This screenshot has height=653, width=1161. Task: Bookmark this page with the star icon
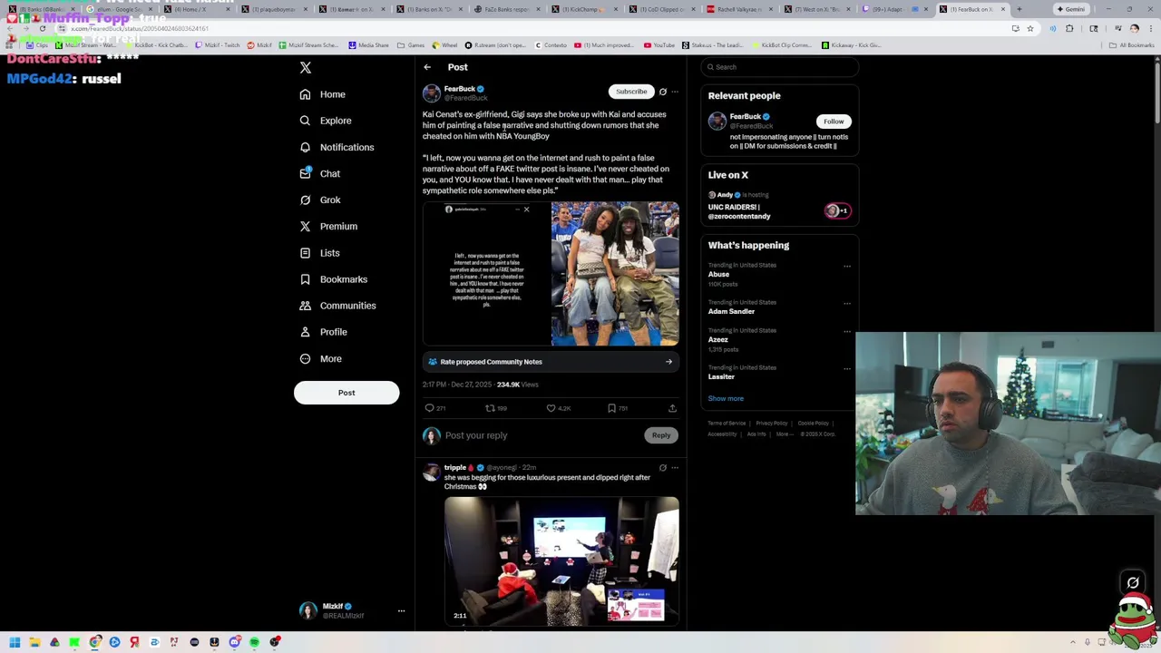pyautogui.click(x=1029, y=28)
